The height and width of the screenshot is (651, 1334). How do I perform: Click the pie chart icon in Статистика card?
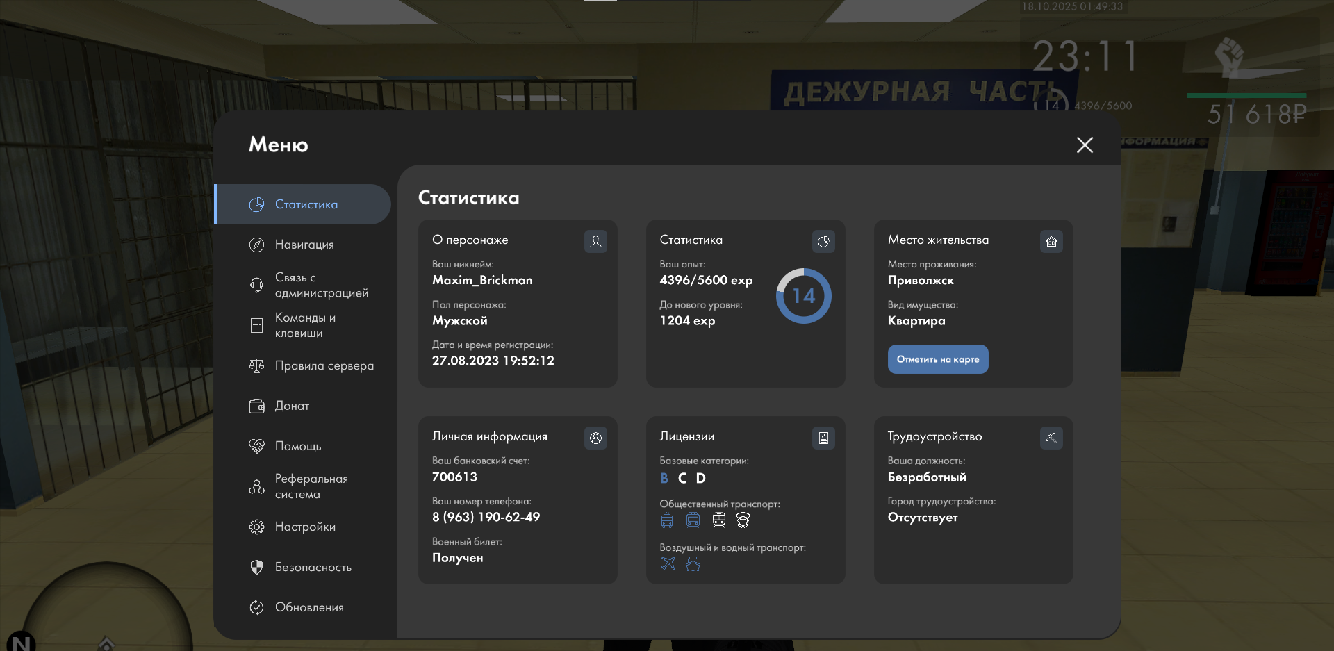(823, 241)
